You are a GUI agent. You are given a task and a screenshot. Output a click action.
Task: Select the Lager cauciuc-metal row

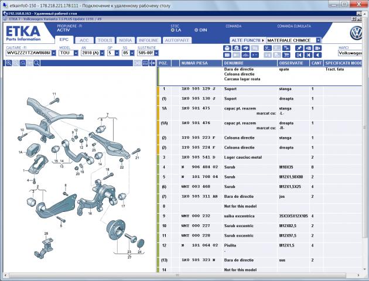coord(259,157)
